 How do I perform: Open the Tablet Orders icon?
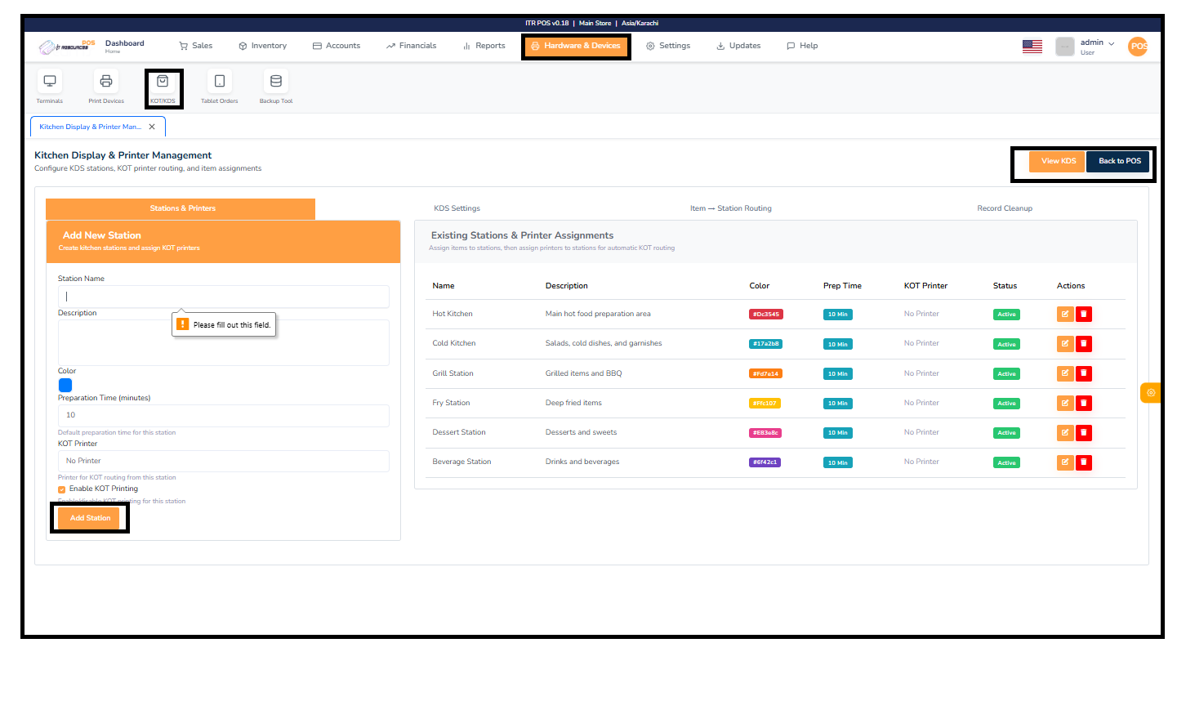[219, 81]
